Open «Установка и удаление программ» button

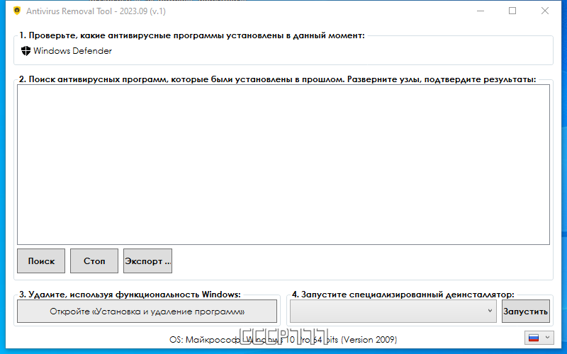click(x=147, y=311)
